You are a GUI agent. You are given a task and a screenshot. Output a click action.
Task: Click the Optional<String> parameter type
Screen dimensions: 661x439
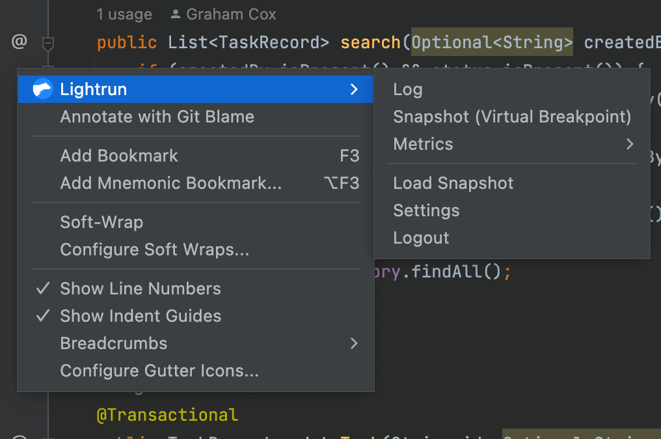point(492,42)
